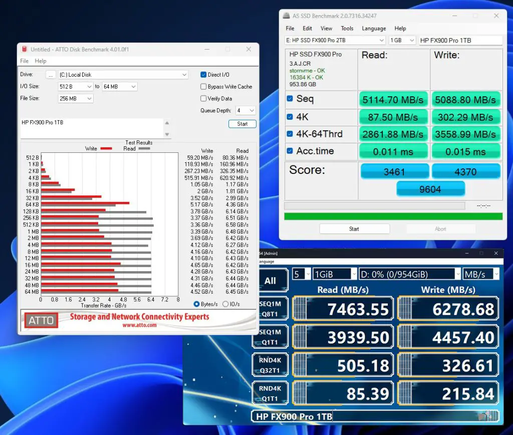Screen dimensions: 513x435
Task: Open the File menu in AS SSD
Action: point(290,29)
